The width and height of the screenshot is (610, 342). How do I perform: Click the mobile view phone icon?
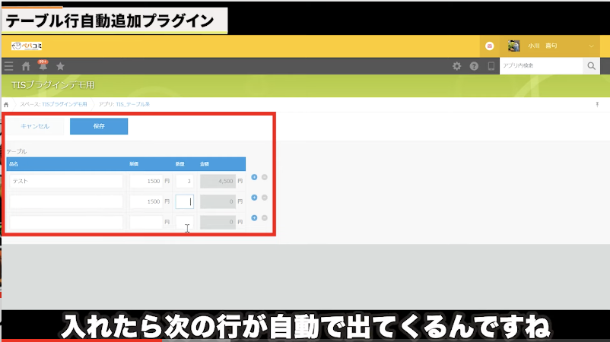point(491,66)
